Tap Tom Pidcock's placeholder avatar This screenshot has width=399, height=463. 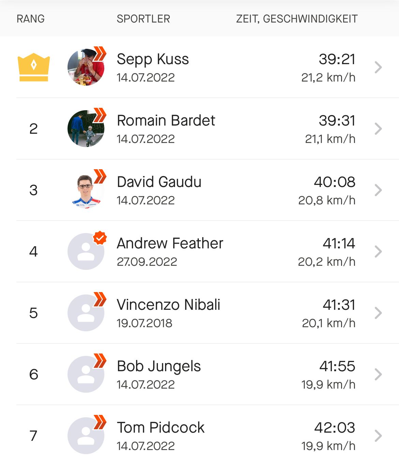tap(86, 436)
